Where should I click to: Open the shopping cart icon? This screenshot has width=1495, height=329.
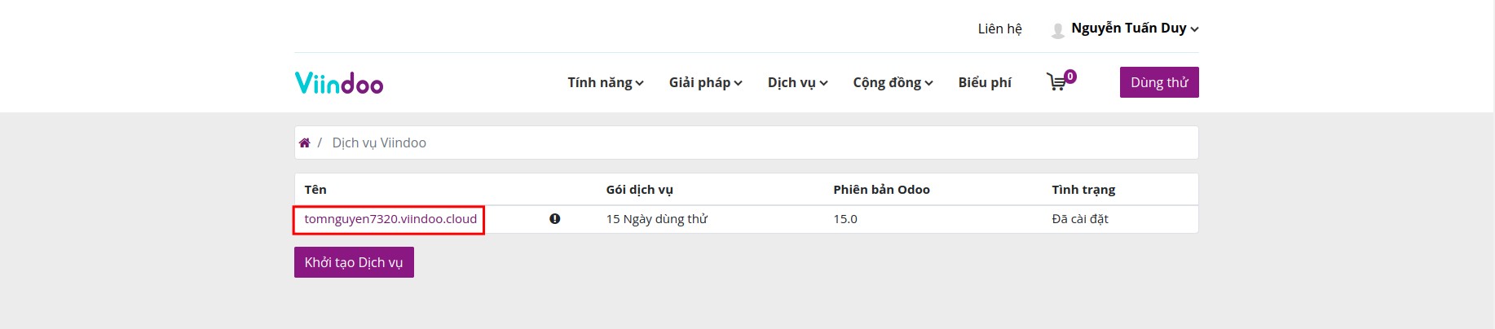pos(1056,82)
